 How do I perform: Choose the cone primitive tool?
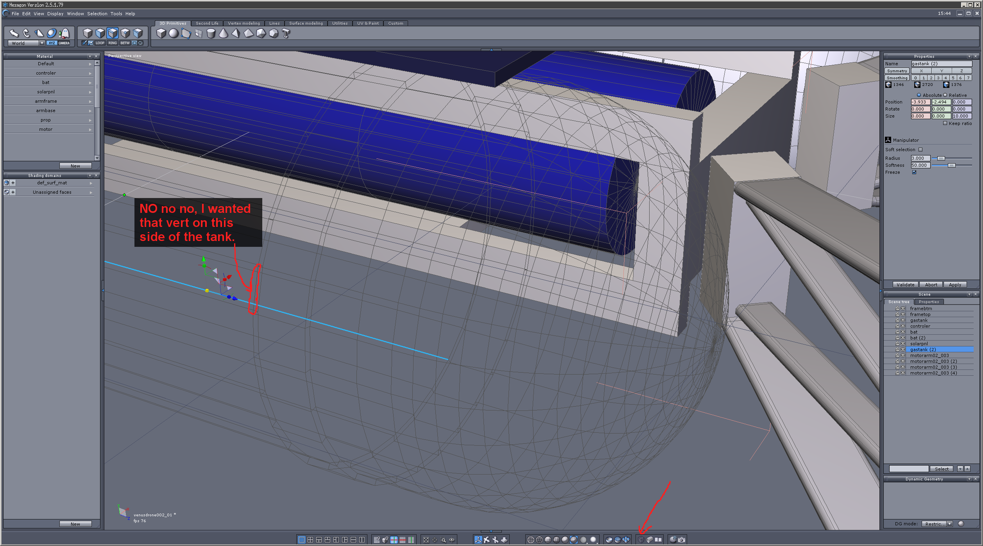pyautogui.click(x=224, y=34)
